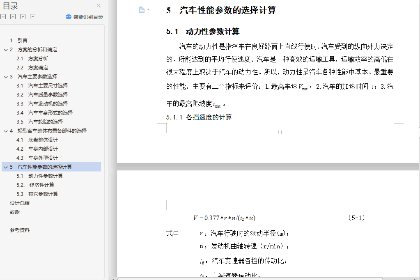
Task: Click the line n：发动机曲轴转速 (r/min)
Action: [x=244, y=246]
